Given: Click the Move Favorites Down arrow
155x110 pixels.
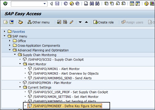Looking at the screenshot, I should [x=80, y=22].
